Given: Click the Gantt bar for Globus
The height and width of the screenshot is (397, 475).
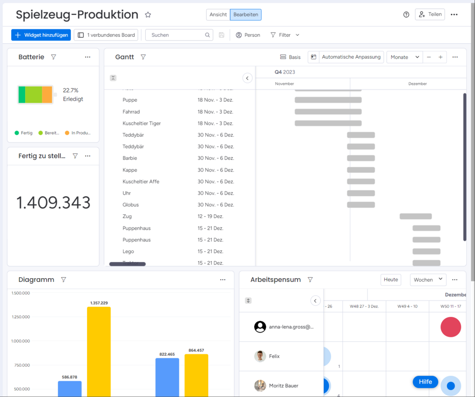Looking at the screenshot, I should (361, 205).
